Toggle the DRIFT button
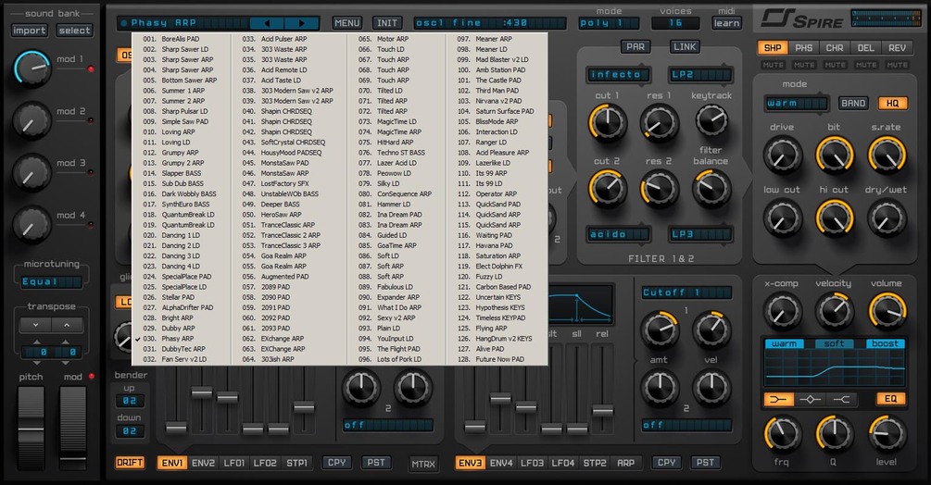Viewport: 931px width, 485px height. 130,463
